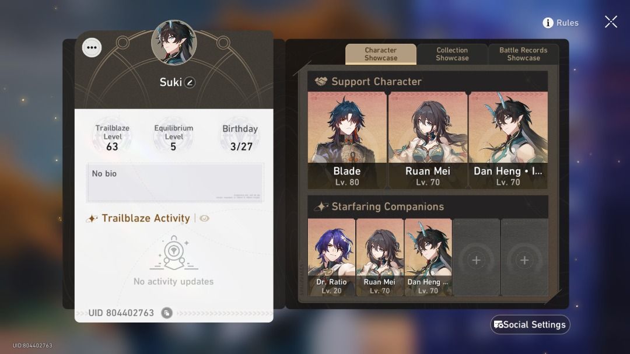Toggle Trailblaze Activity visibility eye icon
The height and width of the screenshot is (354, 630).
point(204,218)
